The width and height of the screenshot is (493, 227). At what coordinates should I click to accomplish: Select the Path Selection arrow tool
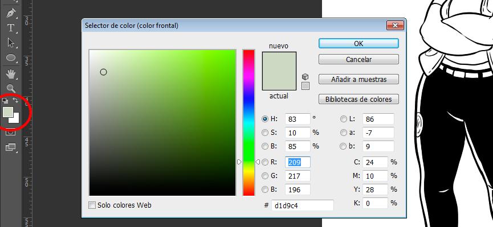(x=11, y=43)
